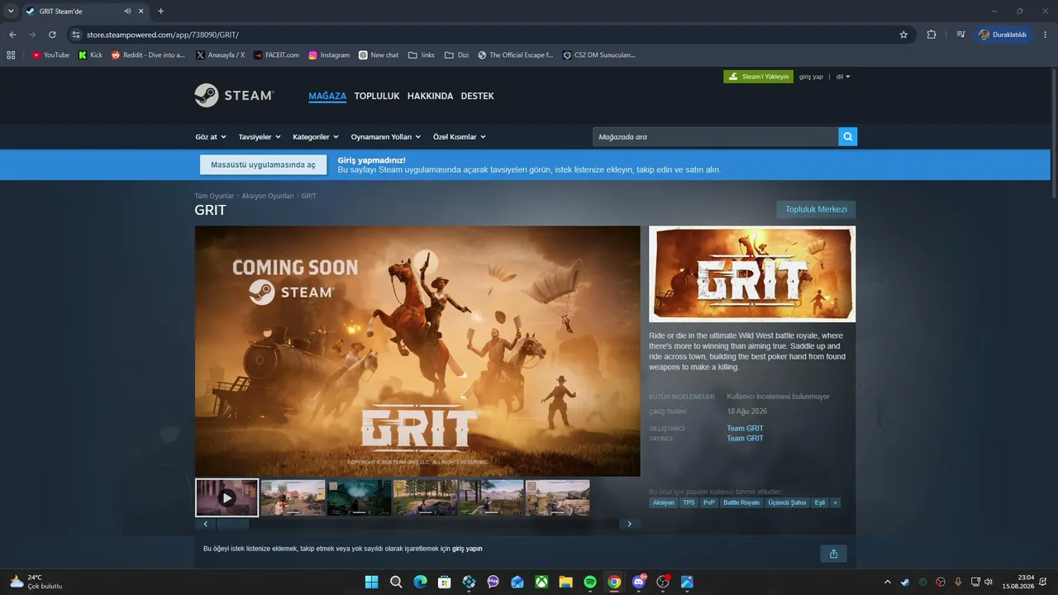The width and height of the screenshot is (1058, 595).
Task: Reload the page with the refresh icon
Action: (52, 35)
